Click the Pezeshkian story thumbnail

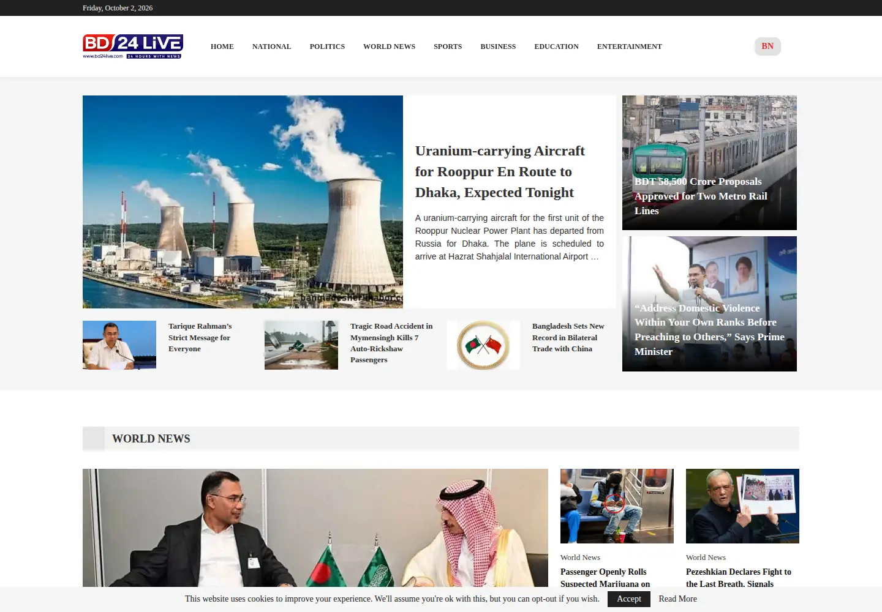pos(742,506)
